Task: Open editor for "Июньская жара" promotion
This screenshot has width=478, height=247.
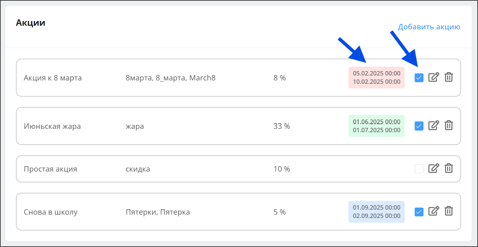Action: click(x=433, y=126)
